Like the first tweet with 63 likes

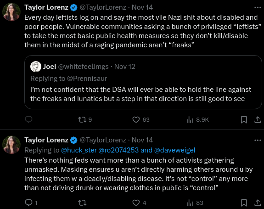pyautogui.click(x=141, y=119)
